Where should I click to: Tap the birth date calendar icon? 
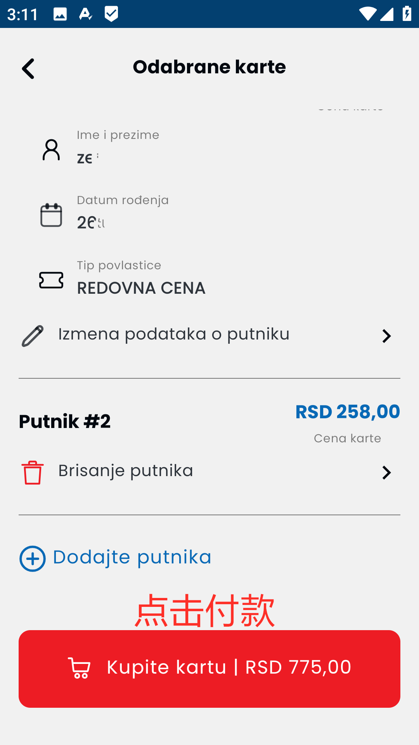(51, 215)
